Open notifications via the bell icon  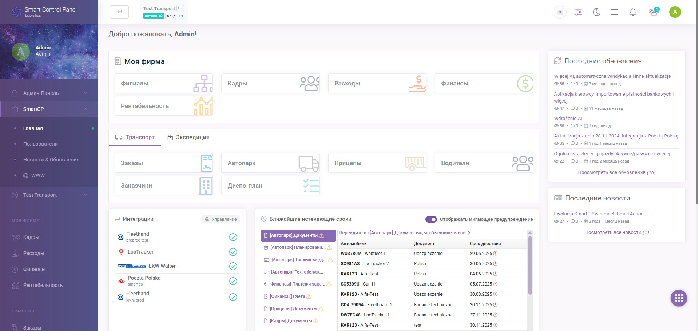pos(632,12)
